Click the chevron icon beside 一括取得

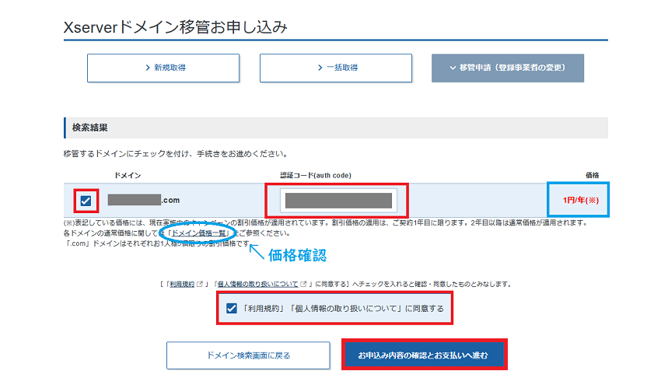pyautogui.click(x=320, y=68)
